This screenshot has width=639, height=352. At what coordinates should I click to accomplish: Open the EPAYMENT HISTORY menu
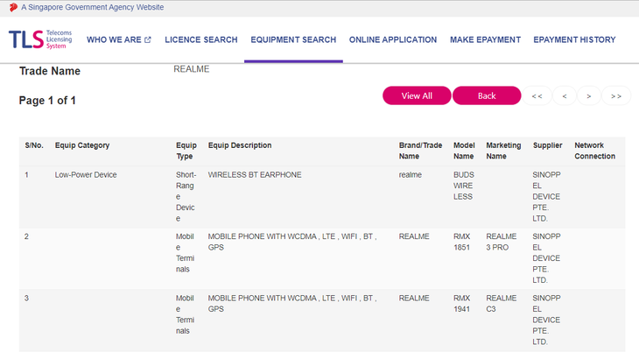tap(574, 39)
